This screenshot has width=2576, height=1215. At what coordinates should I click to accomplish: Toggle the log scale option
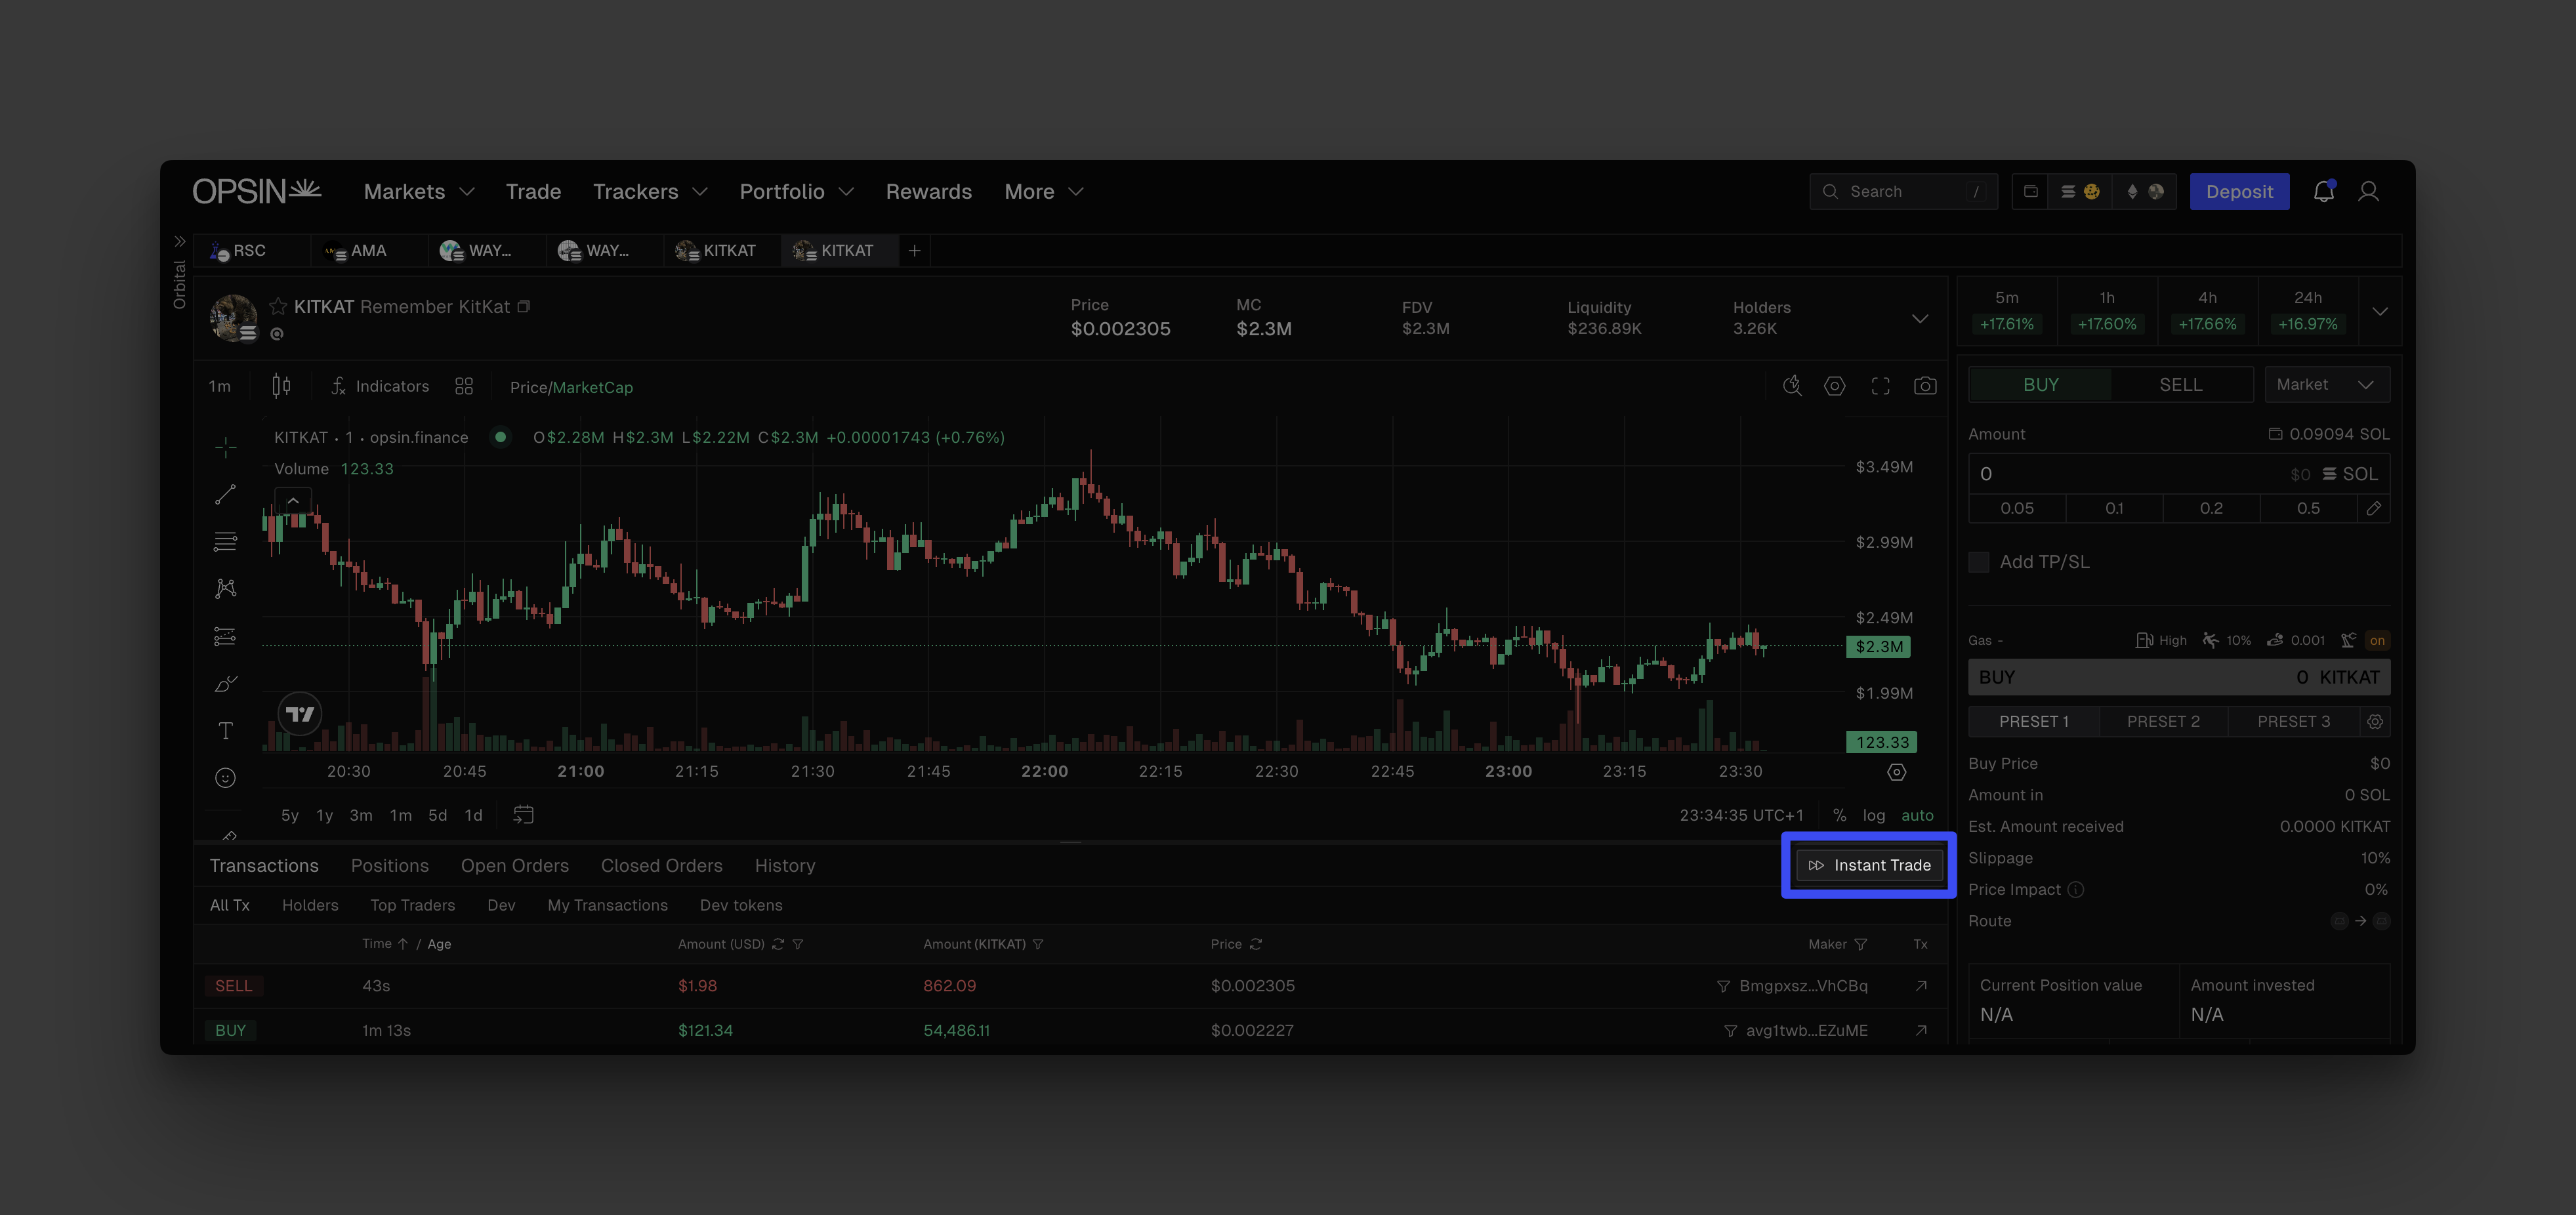pos(1873,815)
